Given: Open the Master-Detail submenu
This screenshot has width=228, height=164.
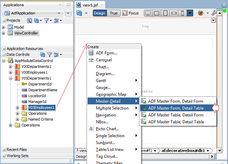Looking at the screenshot, I should 113,101.
